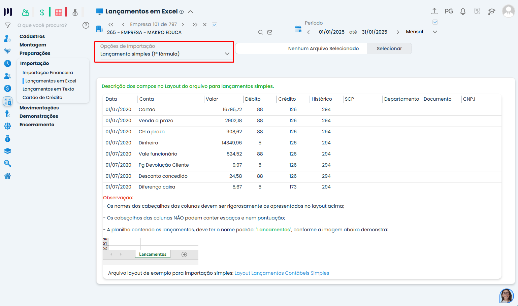The height and width of the screenshot is (306, 518).
Task: Go to next company with right arrow
Action: [183, 25]
